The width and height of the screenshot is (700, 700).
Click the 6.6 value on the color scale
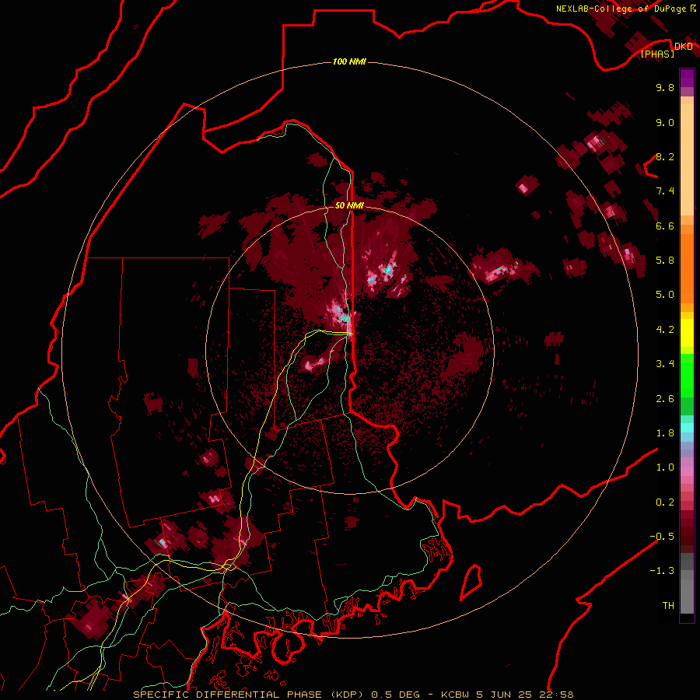[x=665, y=226]
